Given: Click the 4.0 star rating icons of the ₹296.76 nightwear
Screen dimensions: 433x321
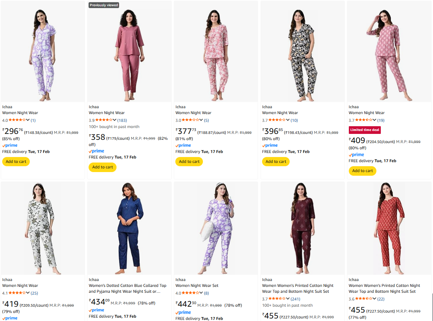Looking at the screenshot, I should (x=17, y=120).
